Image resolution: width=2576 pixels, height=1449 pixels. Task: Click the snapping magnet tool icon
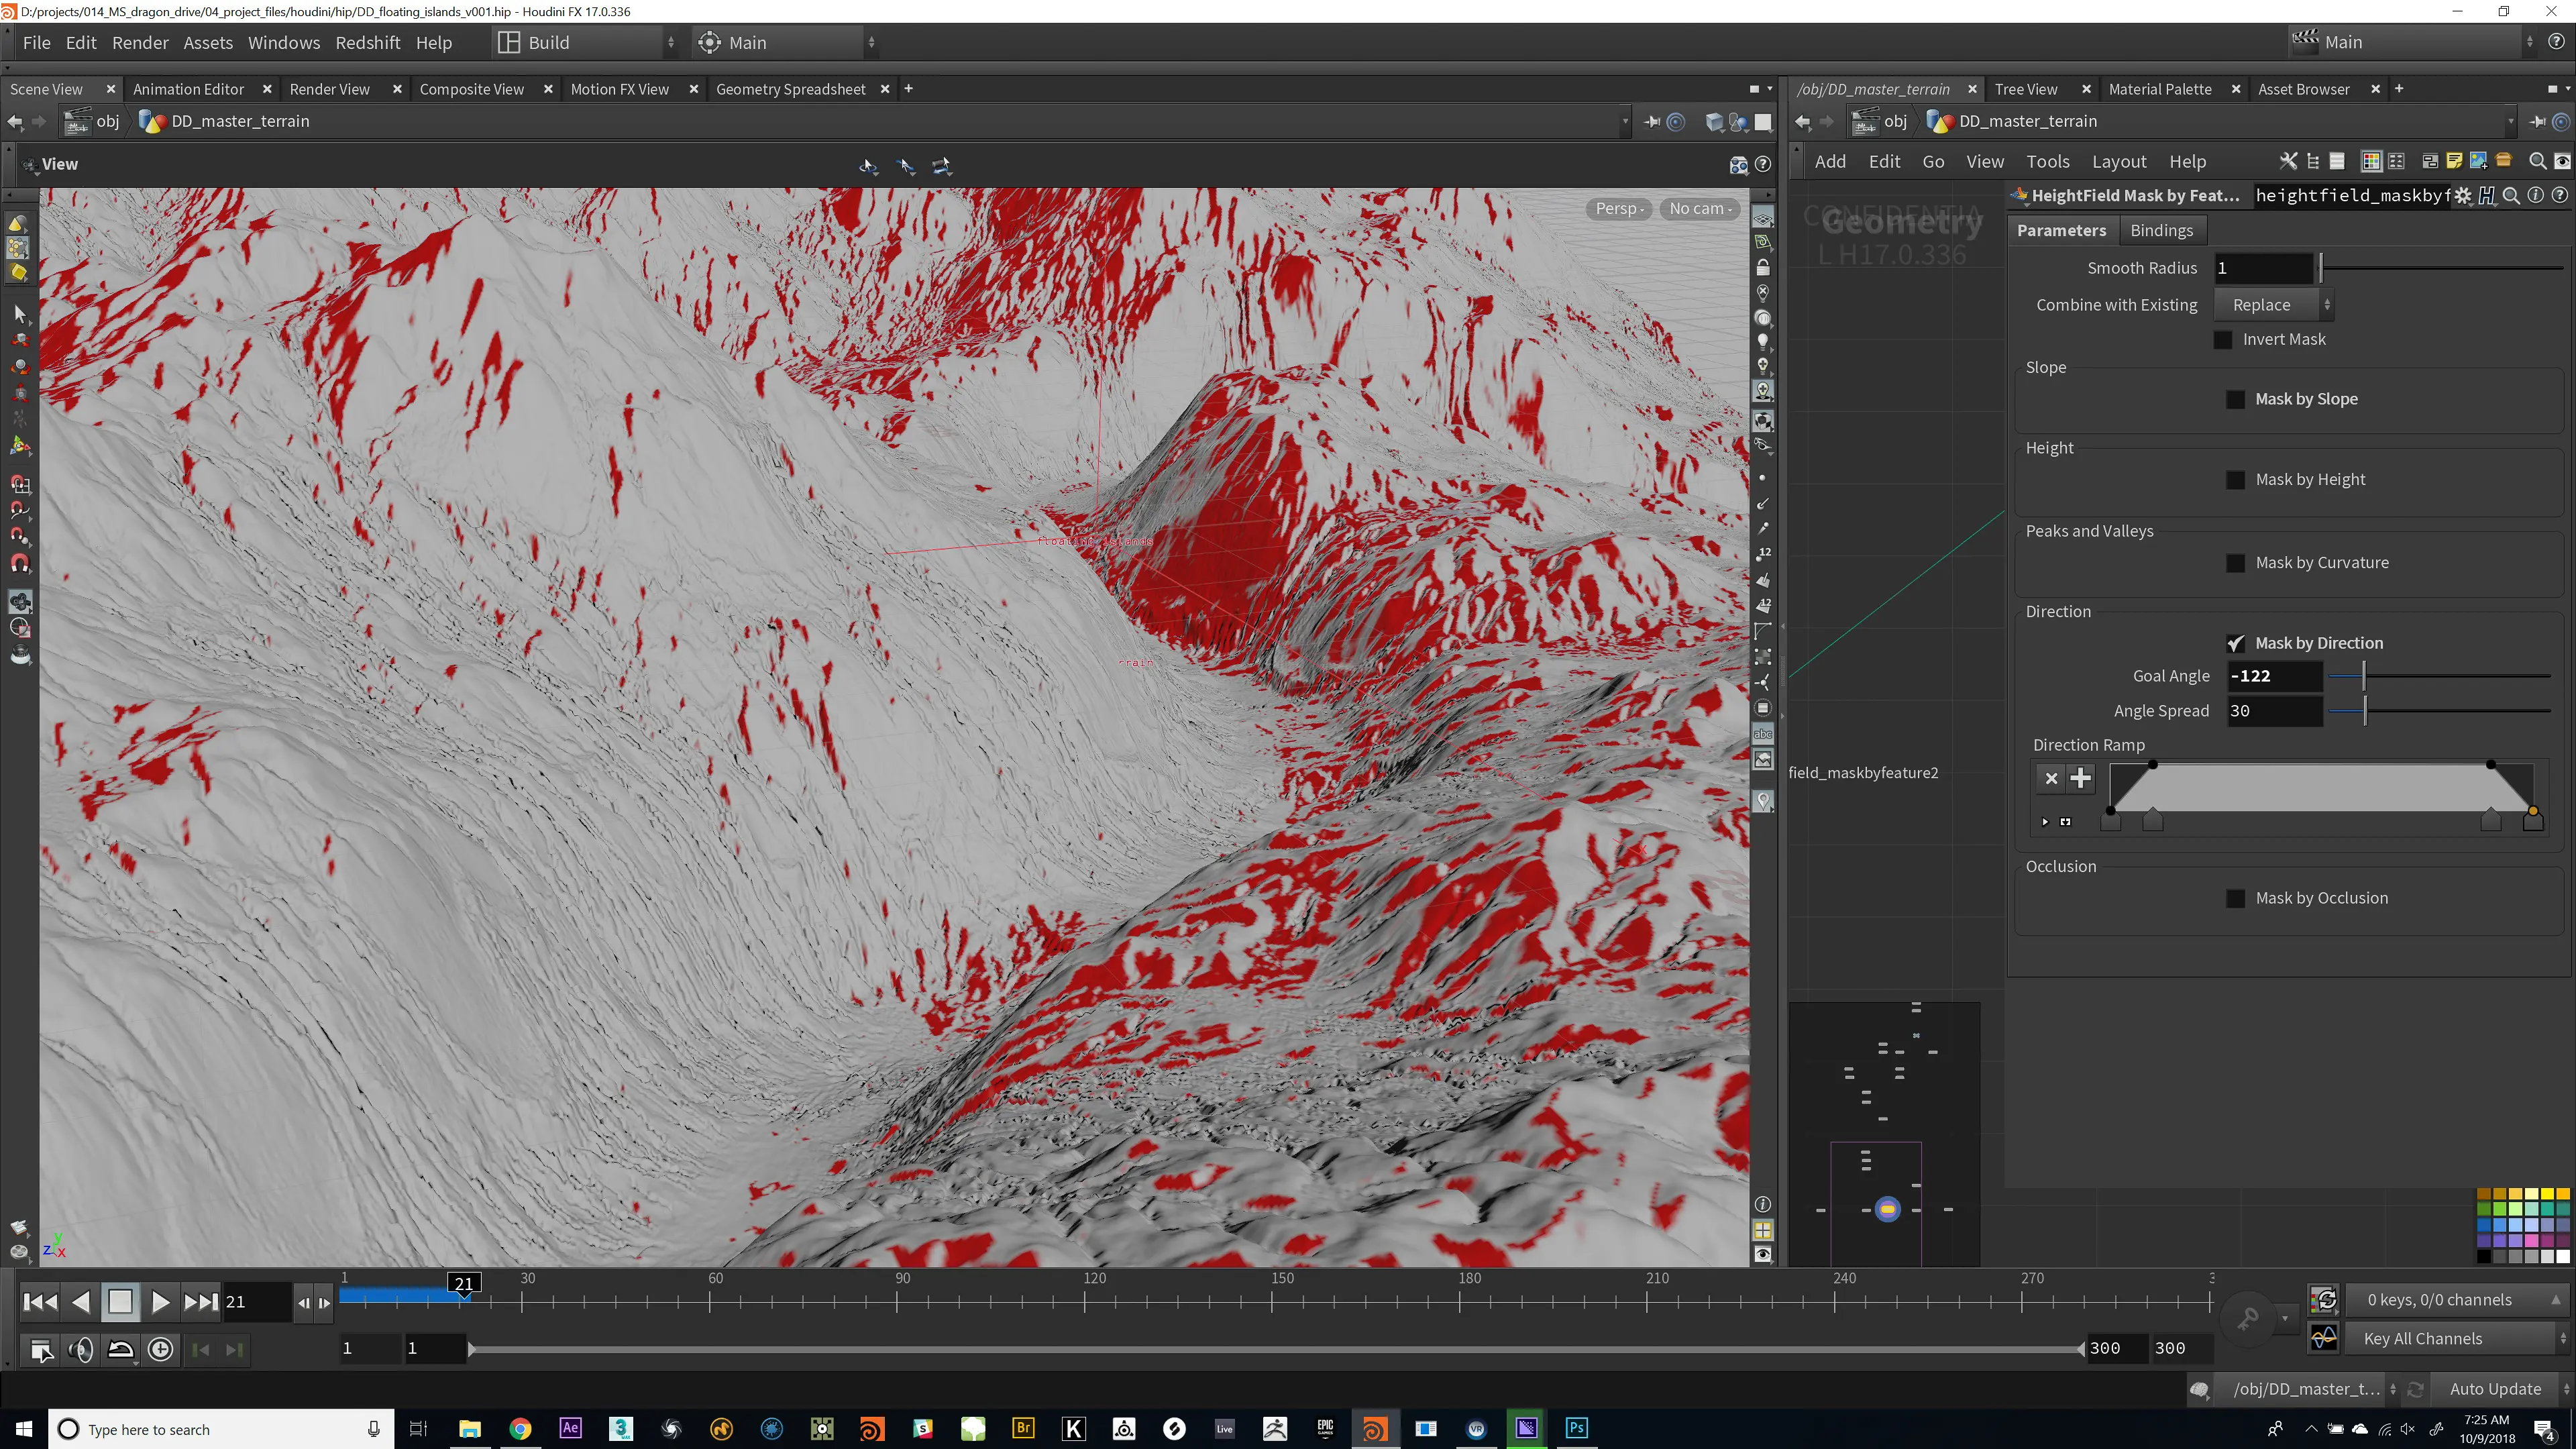pyautogui.click(x=20, y=564)
